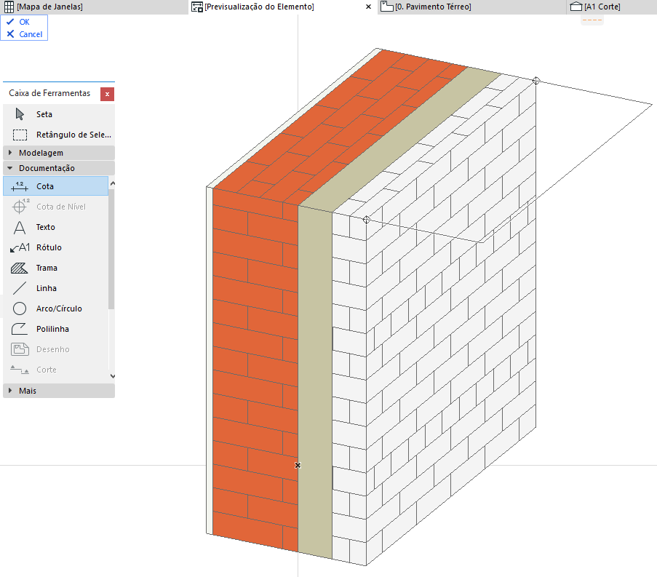Click the A1 Corte section tab icon
Viewport: 657px width, 577px height.
[576, 7]
